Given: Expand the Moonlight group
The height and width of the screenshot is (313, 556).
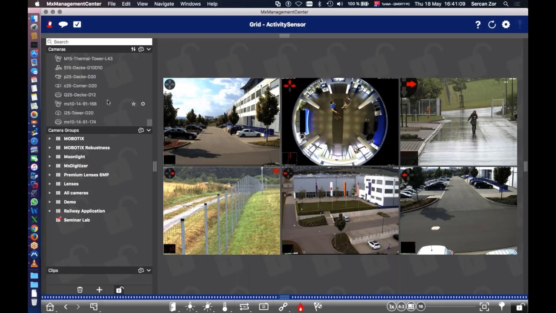Looking at the screenshot, I should pyautogui.click(x=50, y=157).
